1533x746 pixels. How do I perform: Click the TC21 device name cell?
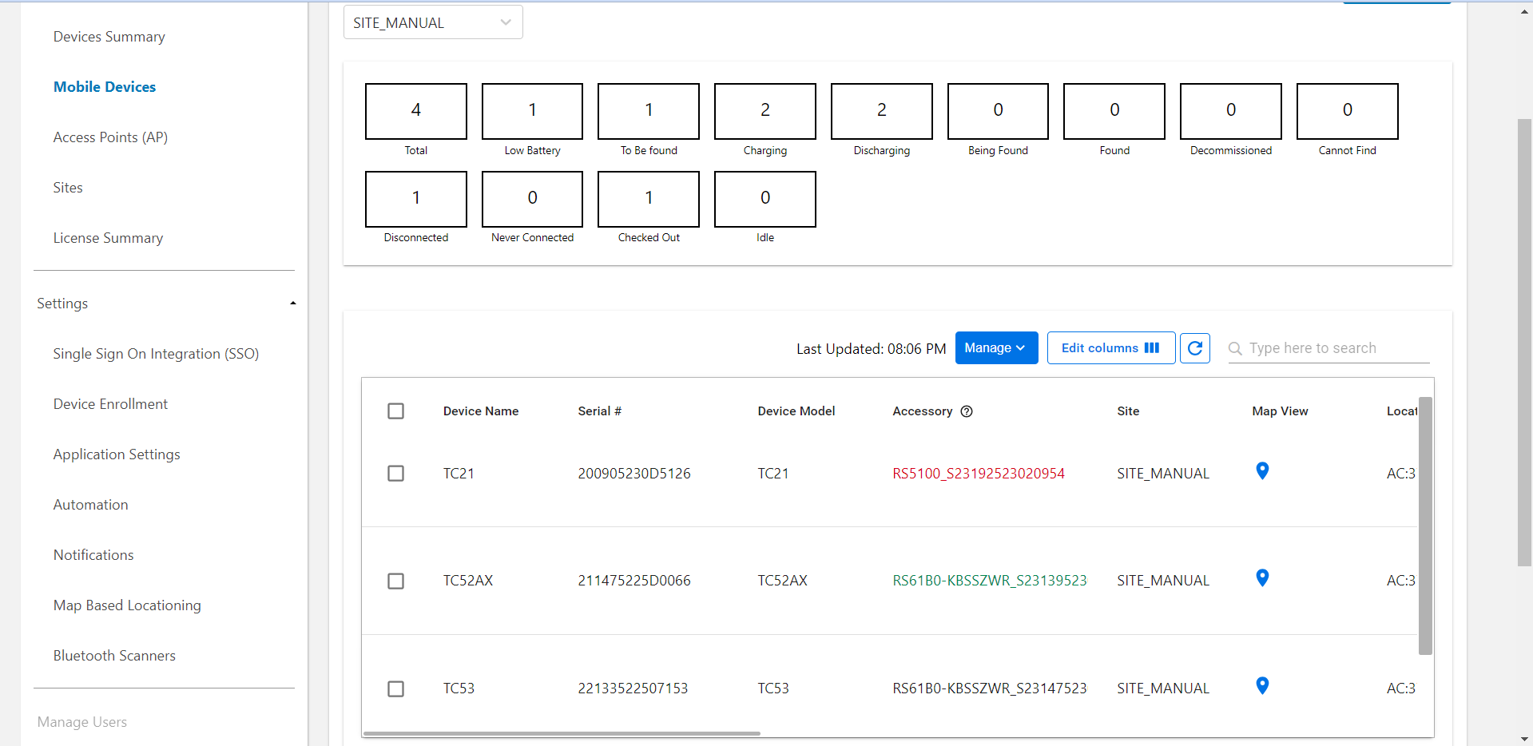(459, 474)
